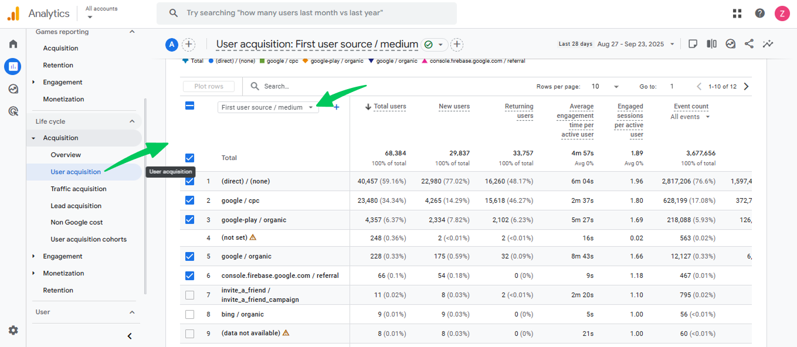
Task: Add a comparison with plus circle
Action: click(188, 44)
